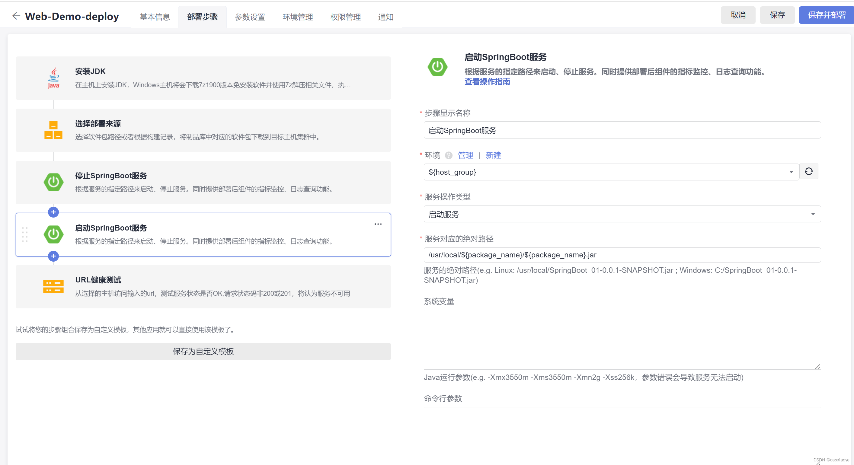The height and width of the screenshot is (465, 854).
Task: Click the 服务对应的绝对路径 input field
Action: (622, 255)
